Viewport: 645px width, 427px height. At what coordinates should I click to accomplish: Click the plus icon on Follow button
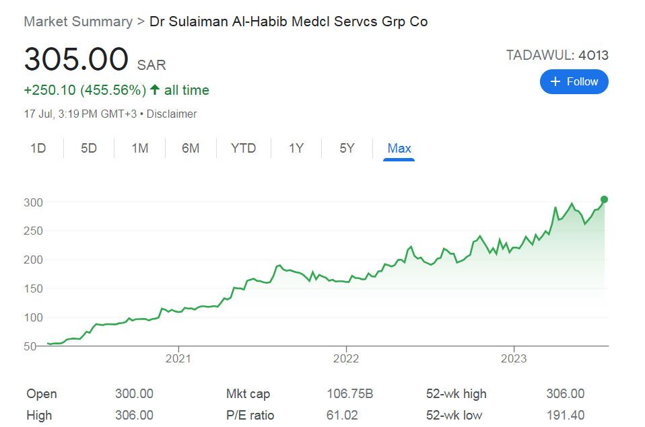[x=555, y=81]
